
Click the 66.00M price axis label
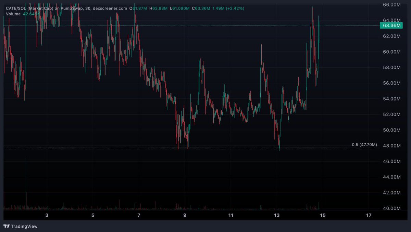392,5
